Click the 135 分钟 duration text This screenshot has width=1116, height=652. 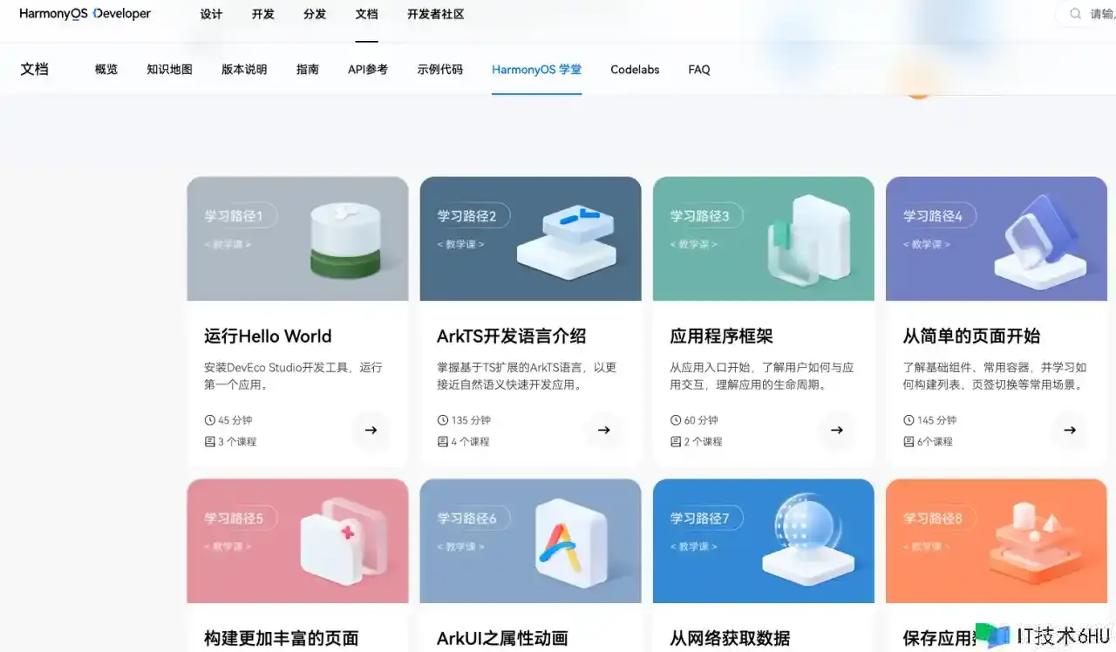[471, 420]
